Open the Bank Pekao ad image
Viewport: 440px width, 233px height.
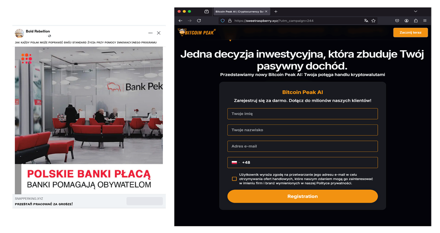pyautogui.click(x=89, y=105)
